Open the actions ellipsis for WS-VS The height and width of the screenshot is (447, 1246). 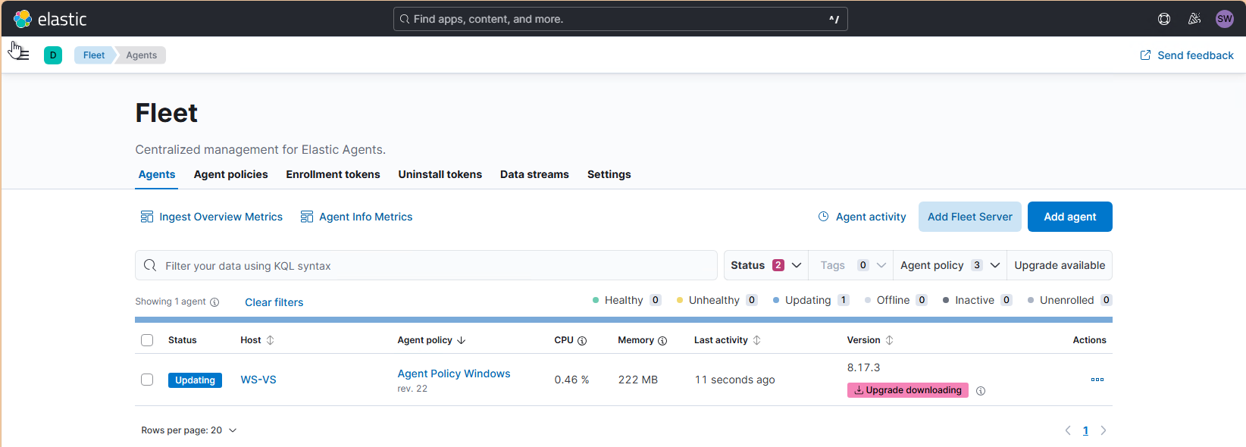pos(1097,380)
